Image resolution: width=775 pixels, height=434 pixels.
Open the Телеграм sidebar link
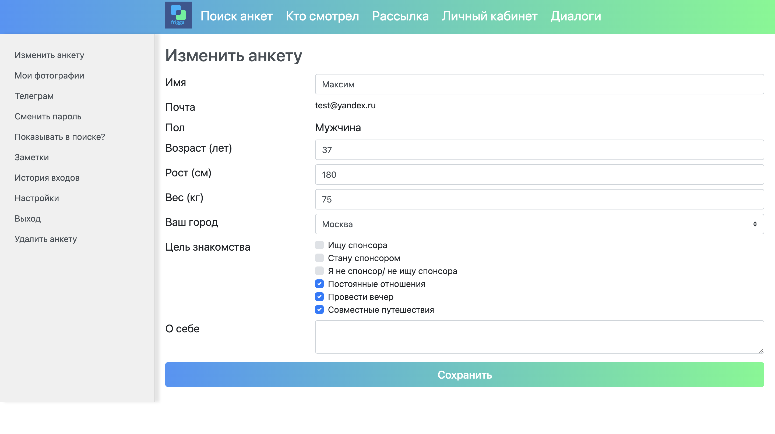(x=34, y=96)
